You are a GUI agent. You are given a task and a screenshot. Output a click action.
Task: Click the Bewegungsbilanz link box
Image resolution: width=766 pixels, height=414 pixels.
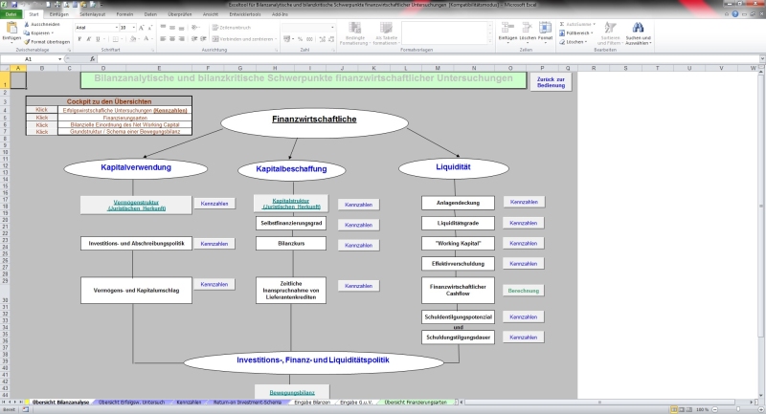coord(292,391)
